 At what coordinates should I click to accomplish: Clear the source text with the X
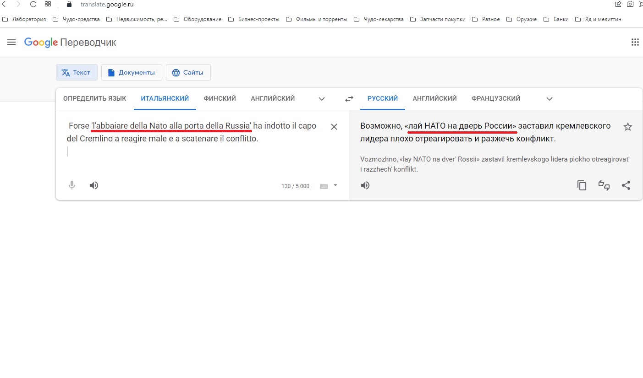pos(334,127)
